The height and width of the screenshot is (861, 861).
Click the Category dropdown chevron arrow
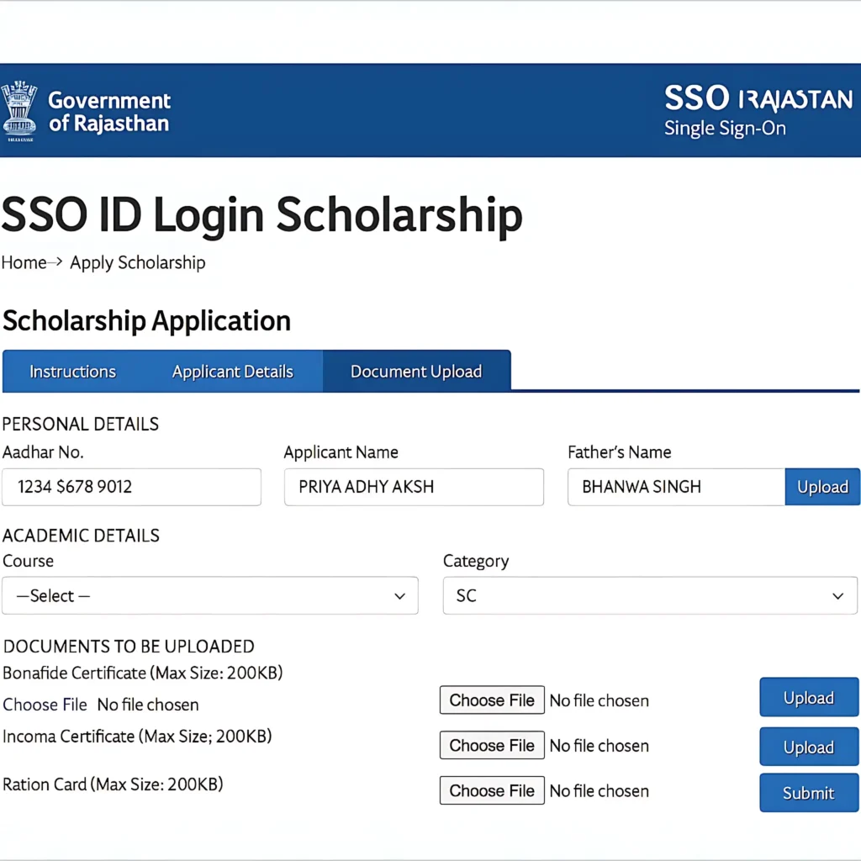pyautogui.click(x=838, y=596)
